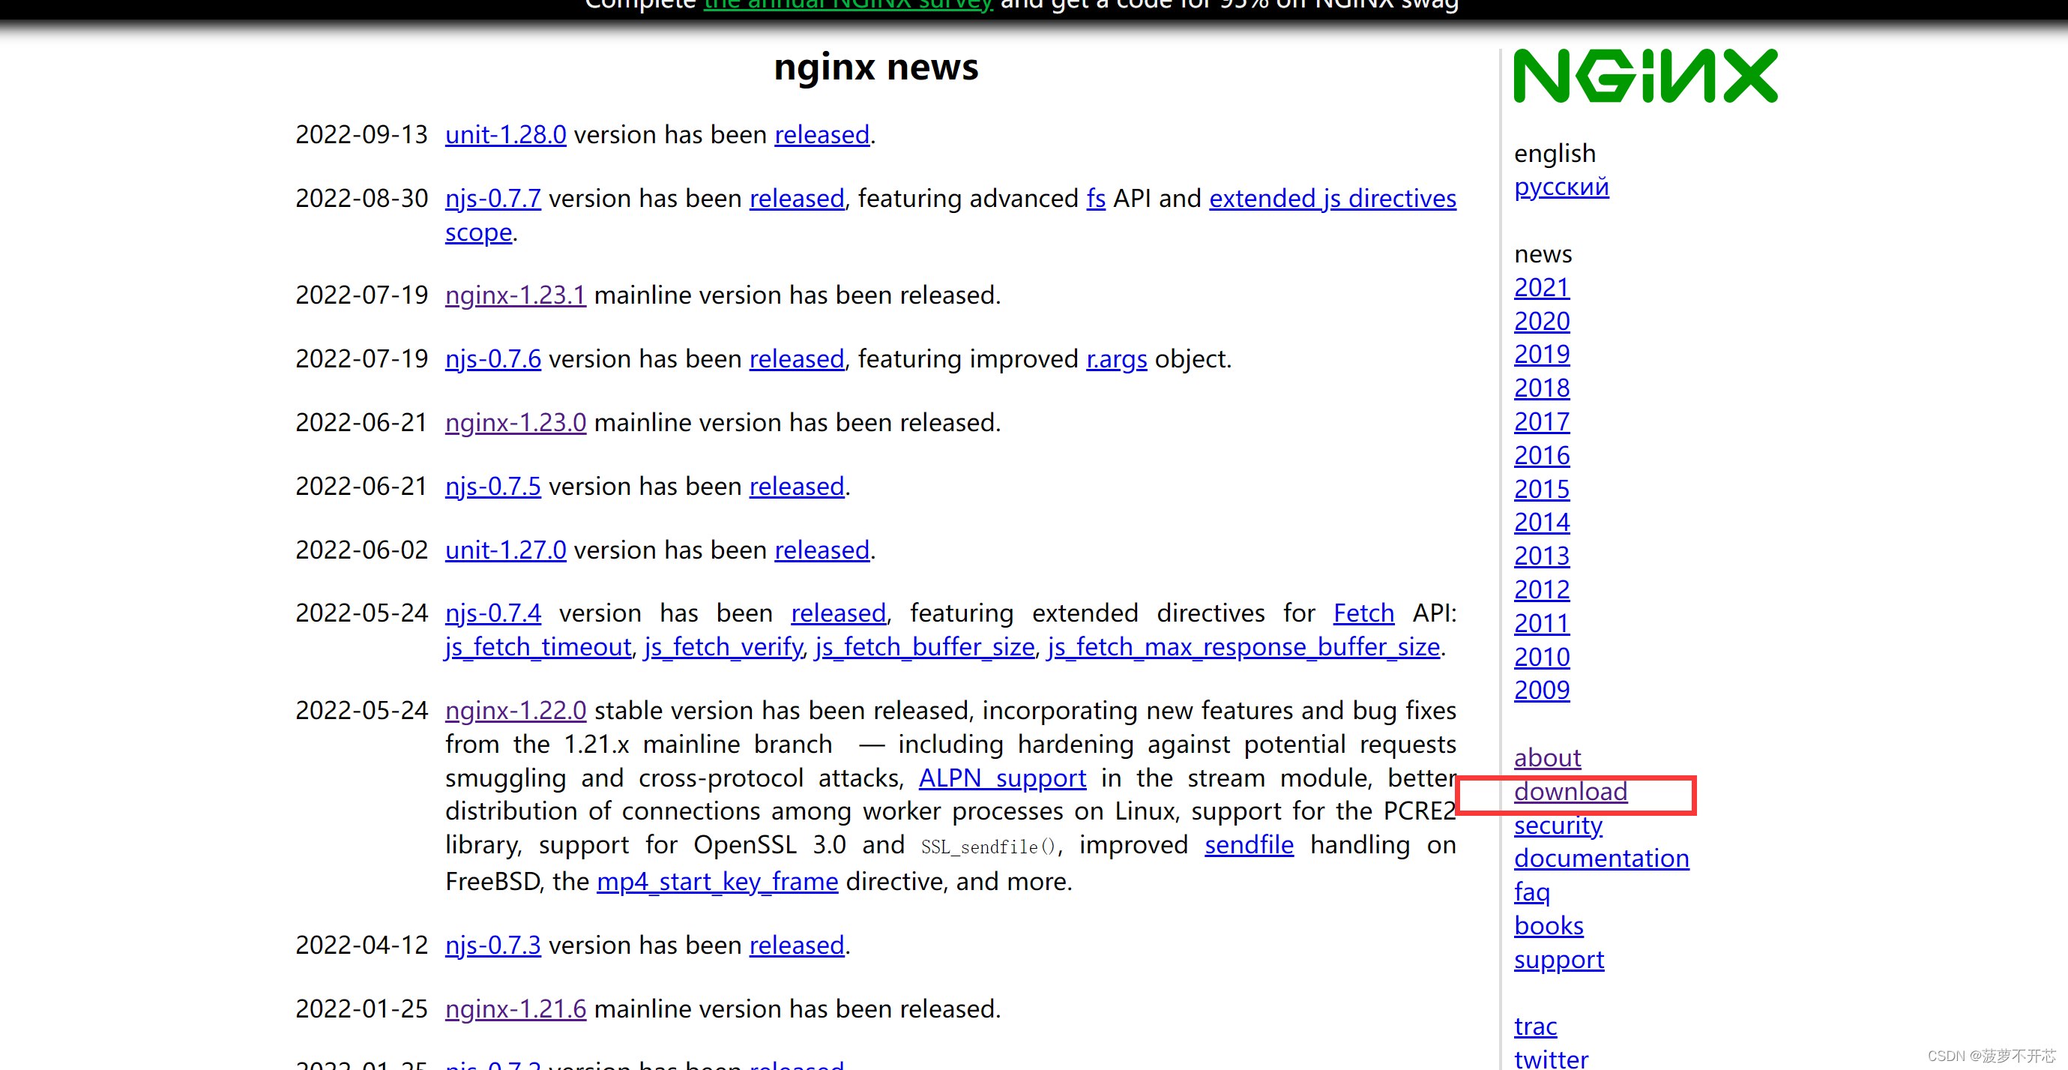Open the njs-0.7.5 link

tap(493, 486)
